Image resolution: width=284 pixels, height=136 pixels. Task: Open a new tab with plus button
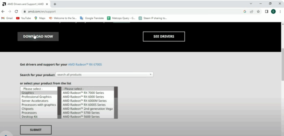tap(55, 4)
